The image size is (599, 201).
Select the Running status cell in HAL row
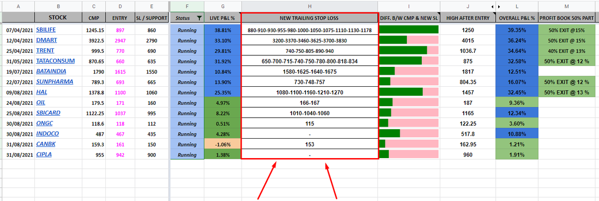point(187,92)
